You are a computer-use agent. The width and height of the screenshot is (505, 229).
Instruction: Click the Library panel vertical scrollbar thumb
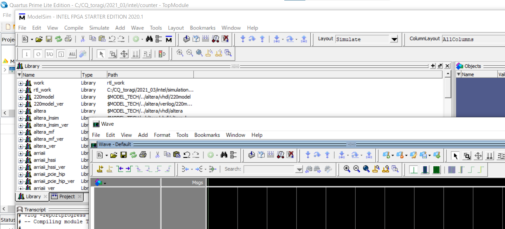[447, 88]
